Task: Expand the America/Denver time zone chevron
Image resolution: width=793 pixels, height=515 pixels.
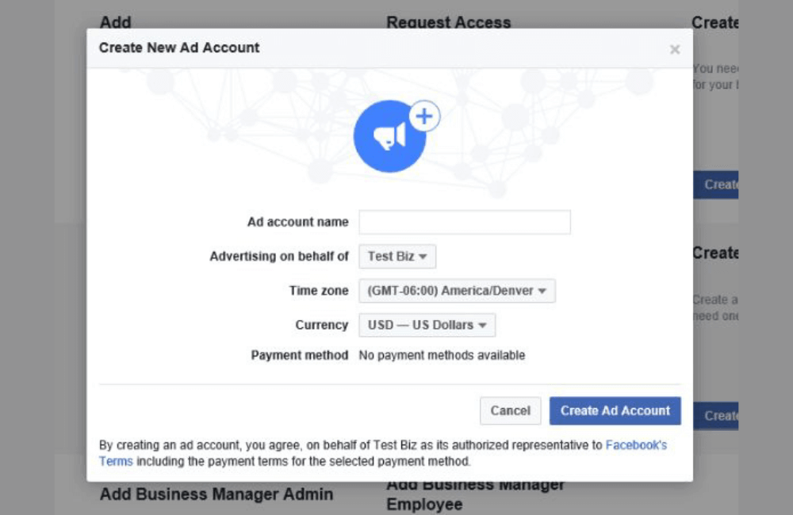Action: click(542, 291)
